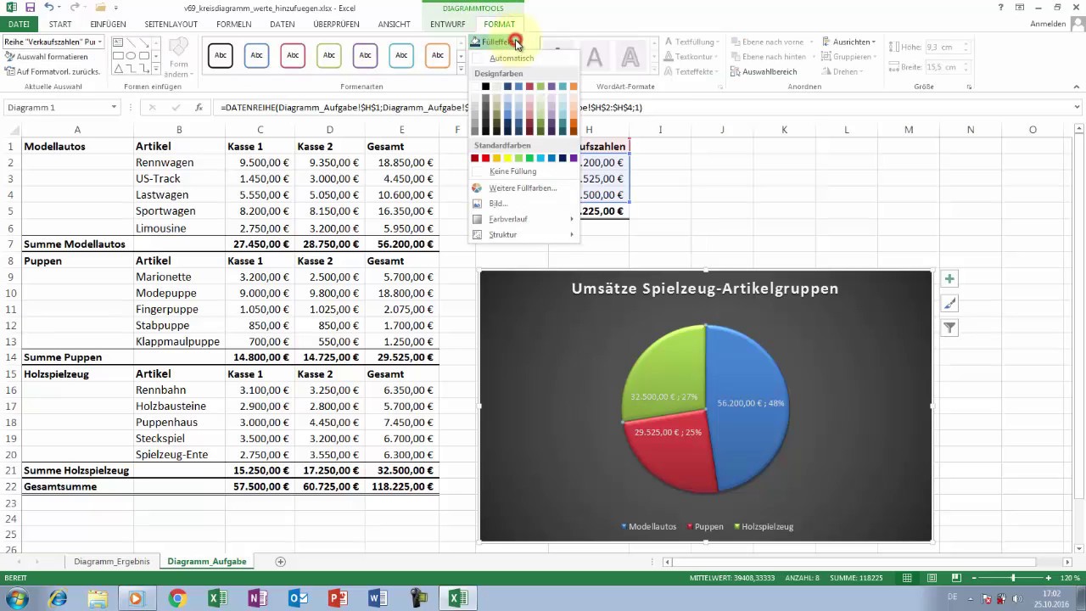This screenshot has width=1086, height=611.
Task: Switch to Normal view icon in status bar
Action: coord(907,578)
